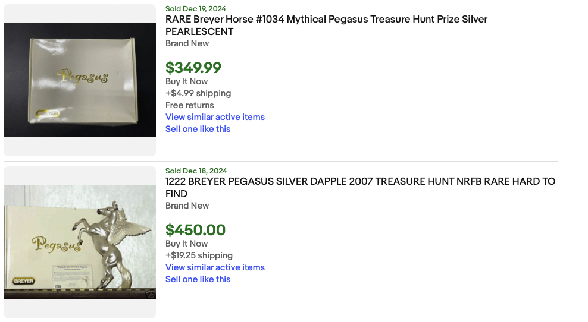Click the Sold Dec 18, 2024 label
The image size is (588, 322).
click(196, 171)
